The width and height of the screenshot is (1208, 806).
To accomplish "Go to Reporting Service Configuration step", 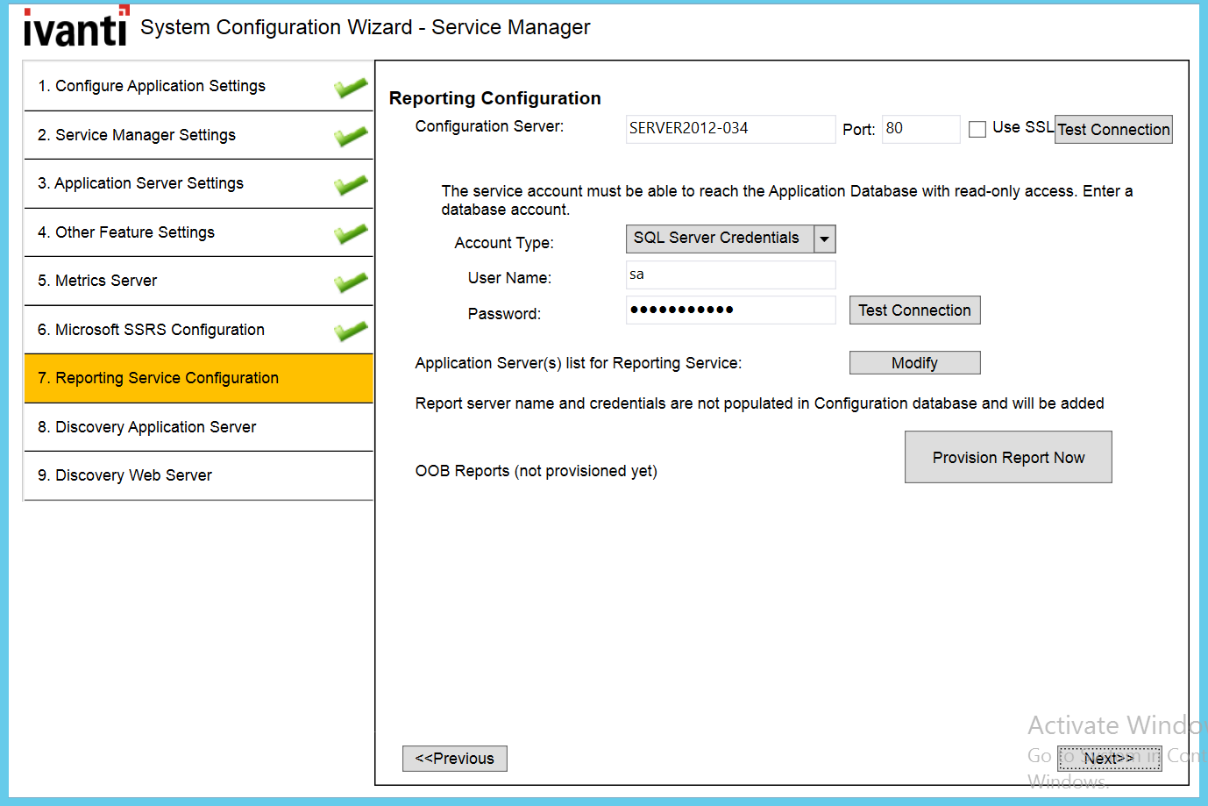I will tap(198, 378).
